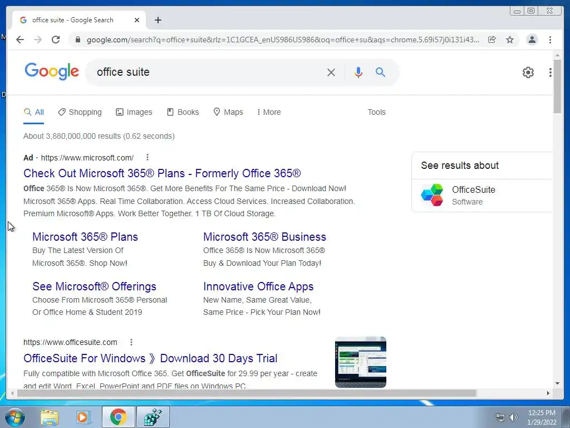Click the horizontal scrollbar right arrow
Screen dimensions: 570x428
pyautogui.click(x=548, y=393)
